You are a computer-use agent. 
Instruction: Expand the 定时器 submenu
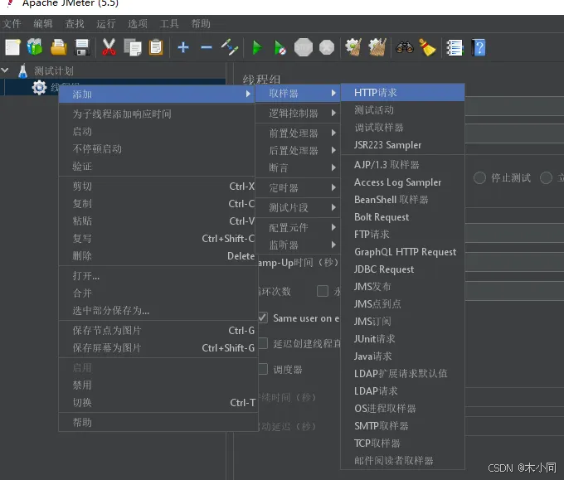(x=298, y=187)
